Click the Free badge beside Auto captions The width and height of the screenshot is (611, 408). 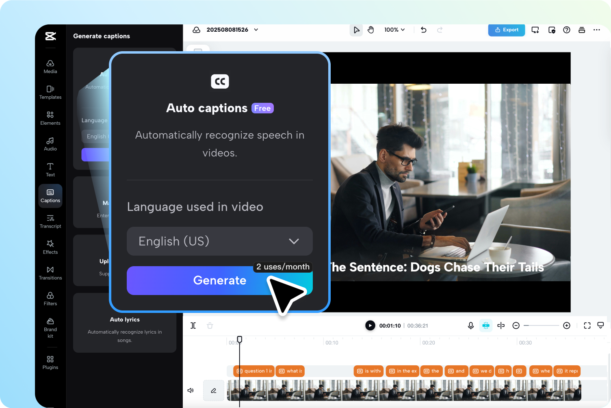click(262, 109)
